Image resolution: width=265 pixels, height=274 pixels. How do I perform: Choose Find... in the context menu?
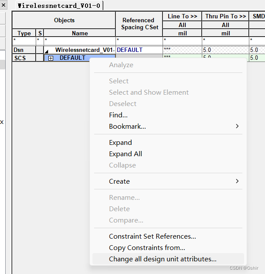point(118,115)
